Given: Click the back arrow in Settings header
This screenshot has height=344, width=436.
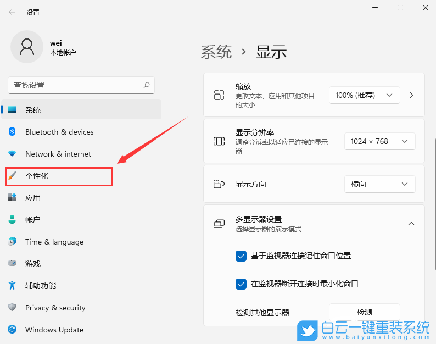Looking at the screenshot, I should tap(12, 12).
